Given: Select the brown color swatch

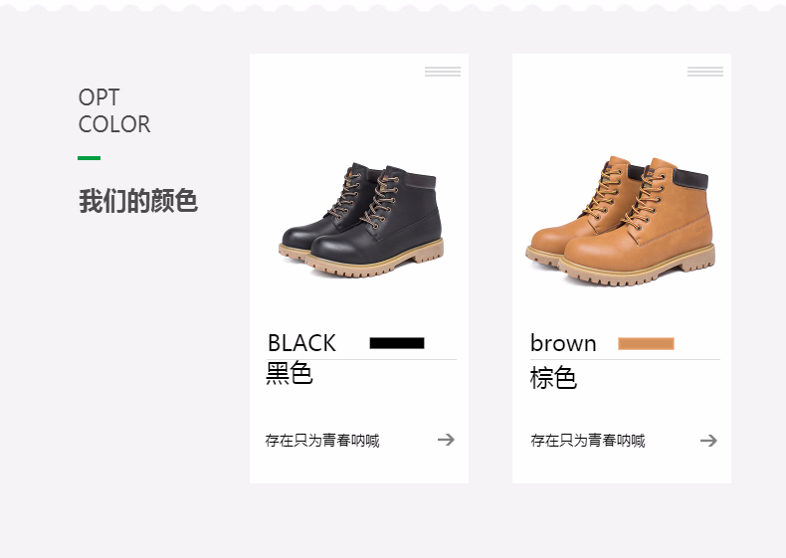Looking at the screenshot, I should tap(646, 343).
